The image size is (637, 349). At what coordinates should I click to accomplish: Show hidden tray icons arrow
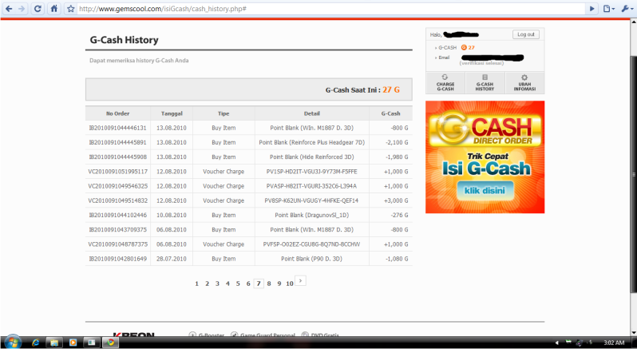click(x=557, y=343)
